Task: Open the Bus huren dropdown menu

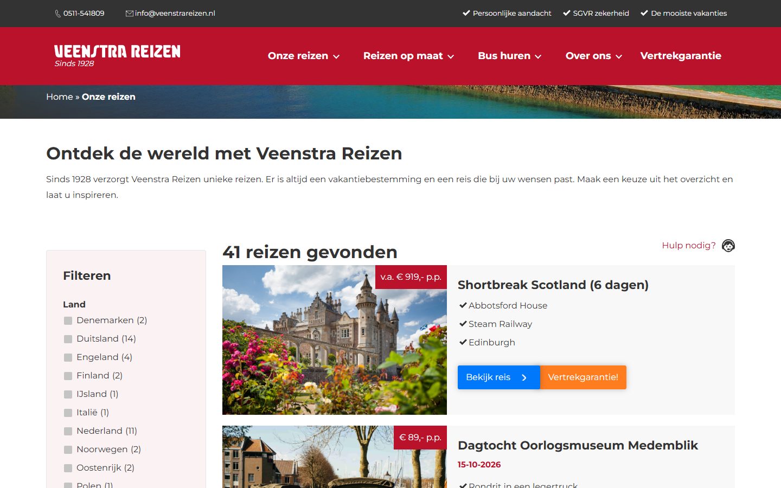Action: click(509, 56)
